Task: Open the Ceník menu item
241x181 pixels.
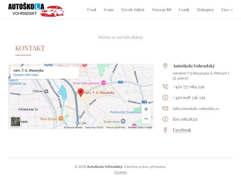Action: 184,10
